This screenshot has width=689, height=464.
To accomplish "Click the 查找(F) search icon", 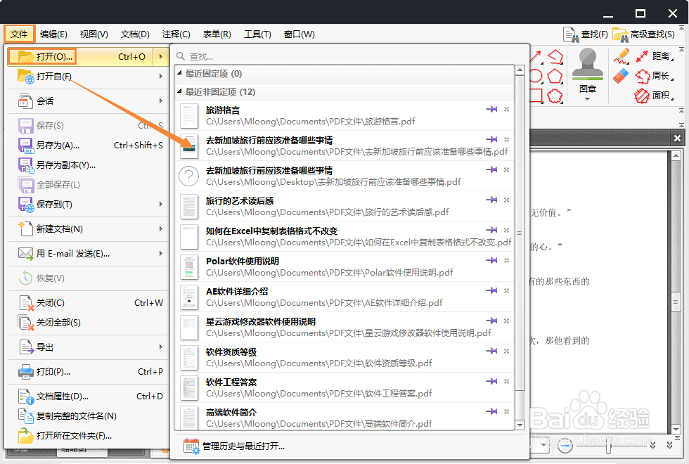I will tap(571, 34).
